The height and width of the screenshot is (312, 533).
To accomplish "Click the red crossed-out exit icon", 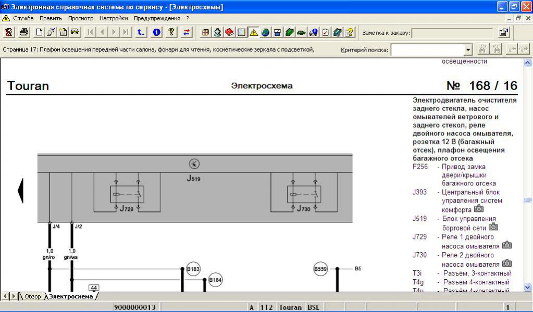I will coord(9,32).
